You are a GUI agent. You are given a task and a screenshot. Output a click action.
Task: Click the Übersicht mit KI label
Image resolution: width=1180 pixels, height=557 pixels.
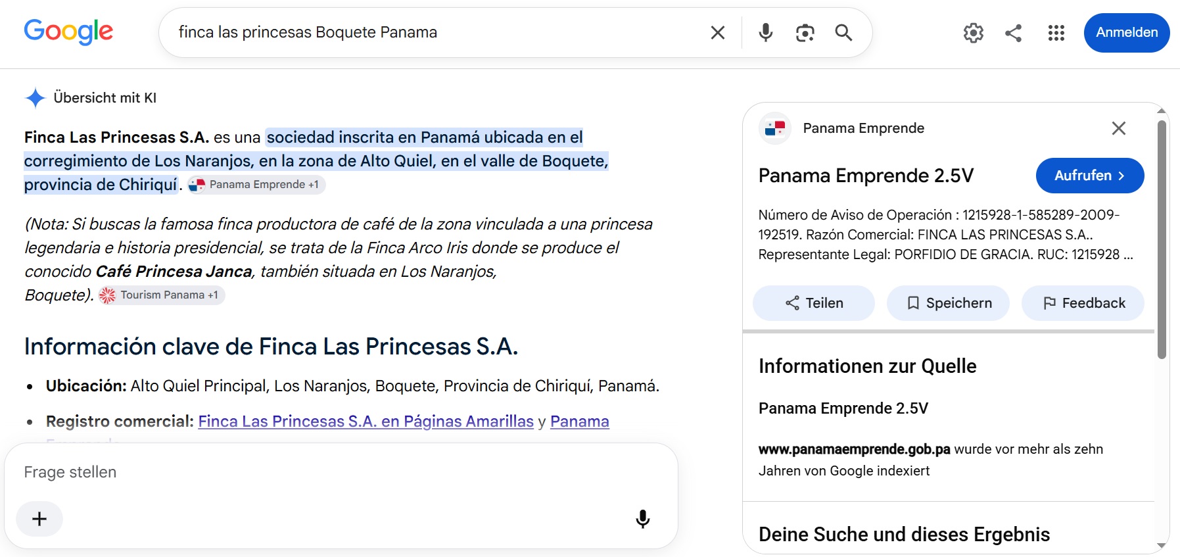[x=105, y=98]
